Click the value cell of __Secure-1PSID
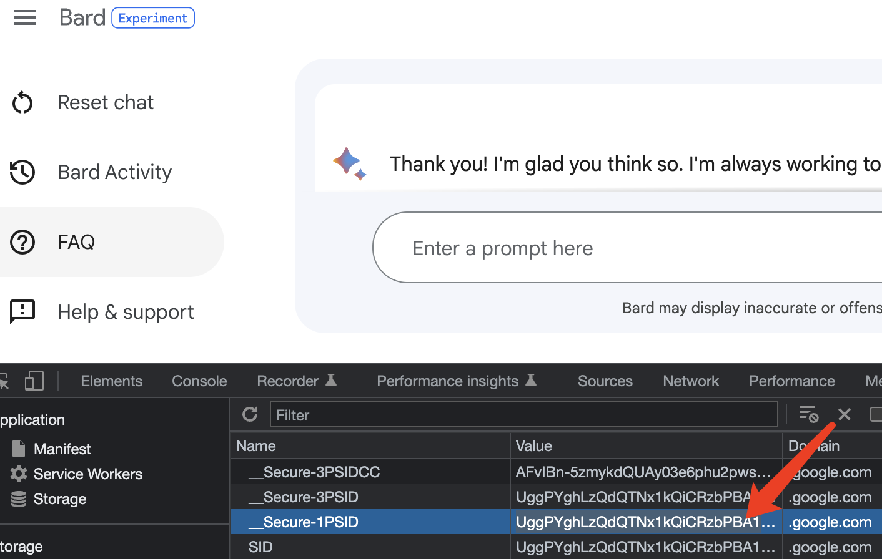The image size is (882, 559). point(647,522)
